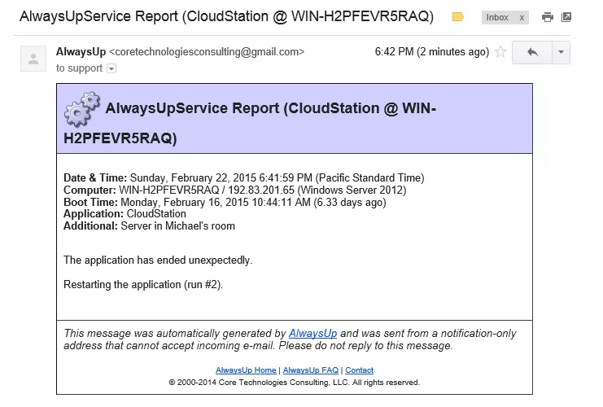Remove the Inbox label with x
Viewport: 603px width, 407px height.
pos(522,18)
